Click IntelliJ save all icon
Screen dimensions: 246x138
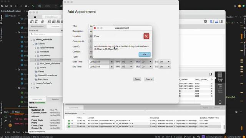[x=7, y=6]
